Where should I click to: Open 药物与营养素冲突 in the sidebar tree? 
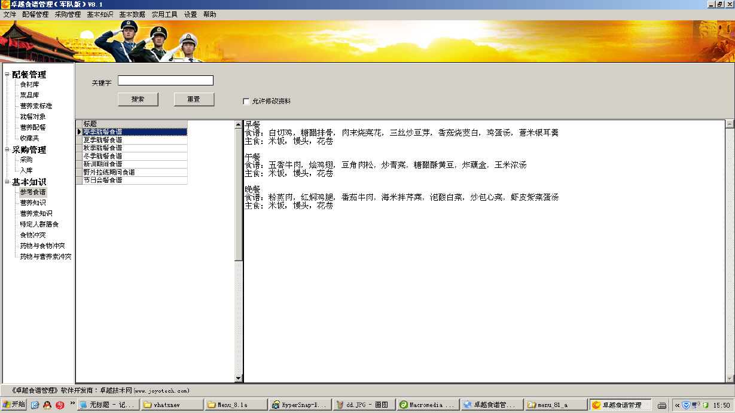click(x=46, y=257)
